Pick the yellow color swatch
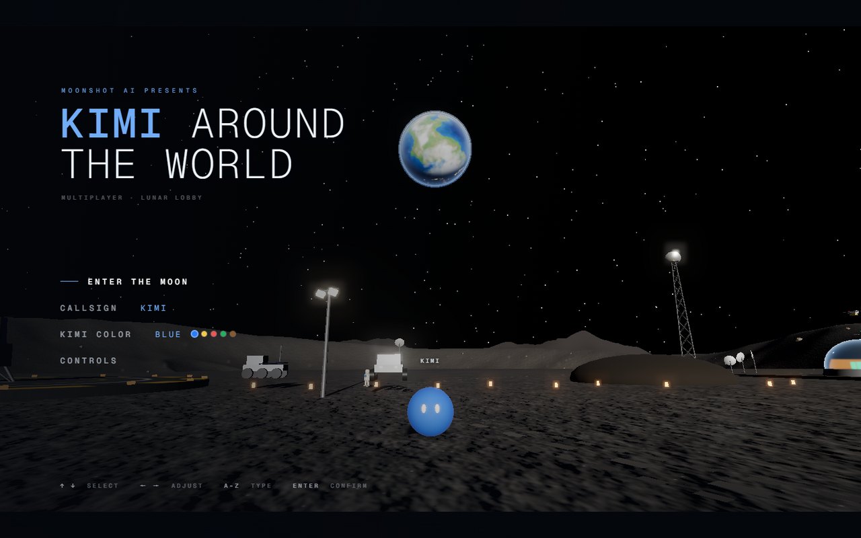Viewport: 861px width, 538px height. click(204, 334)
